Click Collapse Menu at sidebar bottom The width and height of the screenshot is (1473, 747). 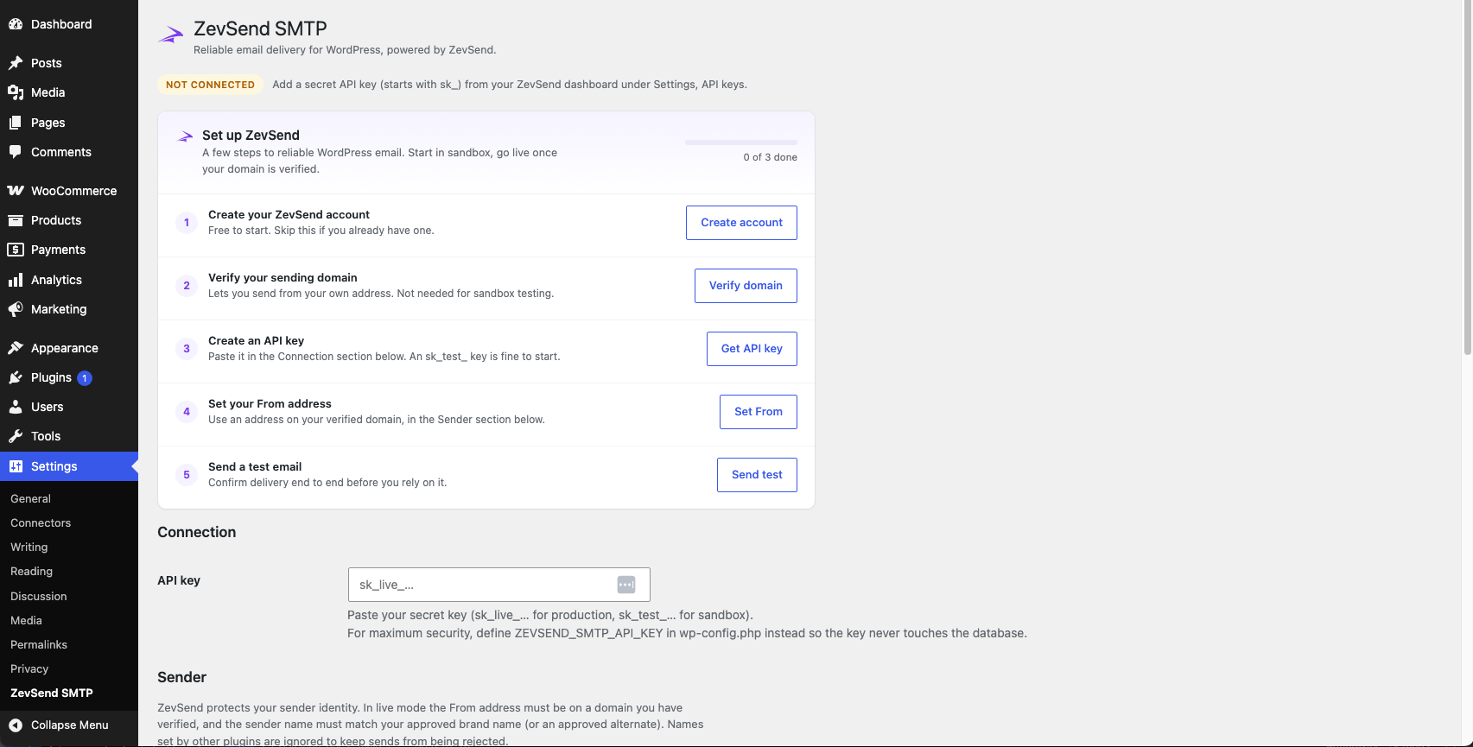(x=69, y=725)
